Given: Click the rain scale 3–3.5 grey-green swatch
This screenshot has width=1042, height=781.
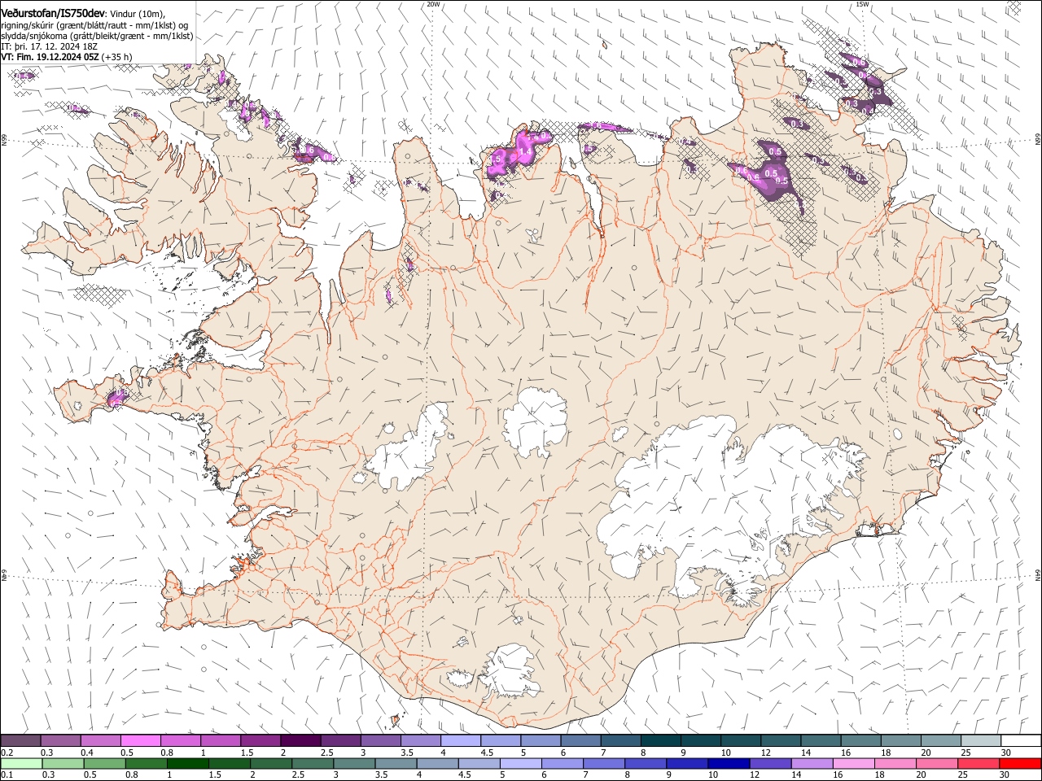Looking at the screenshot, I should [x=354, y=763].
